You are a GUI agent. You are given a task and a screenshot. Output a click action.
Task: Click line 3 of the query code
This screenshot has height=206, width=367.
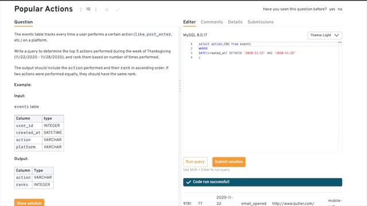click(x=247, y=53)
